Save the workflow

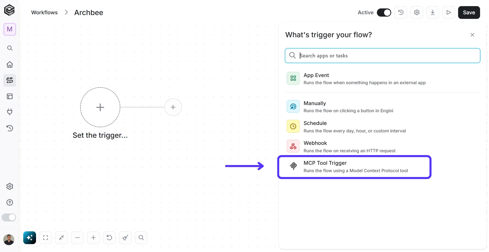click(x=469, y=12)
